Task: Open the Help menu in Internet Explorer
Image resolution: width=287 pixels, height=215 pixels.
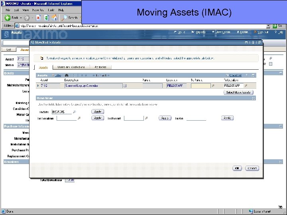Action: point(61,10)
